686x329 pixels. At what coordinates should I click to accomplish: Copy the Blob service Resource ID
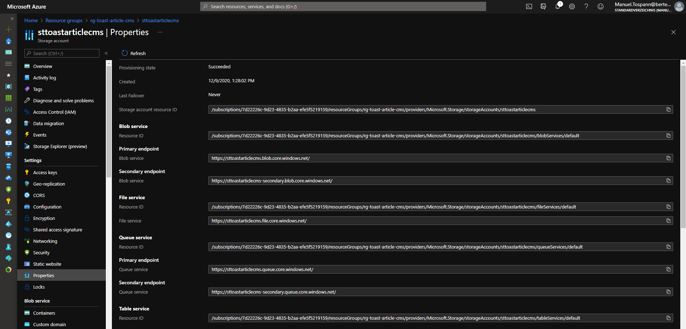pos(668,136)
